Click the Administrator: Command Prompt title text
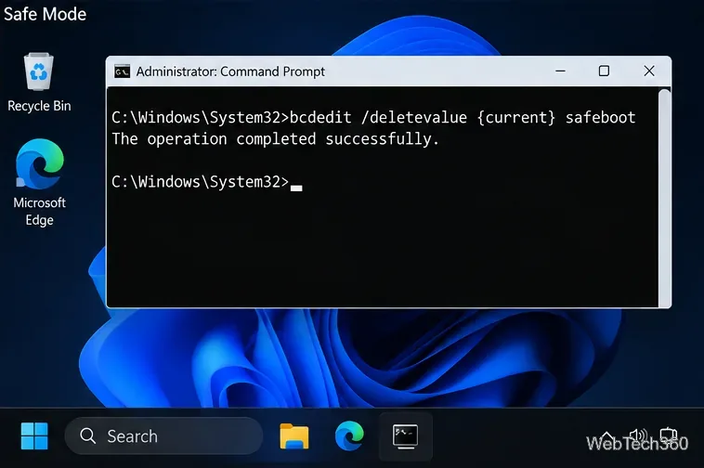The width and height of the screenshot is (704, 468). pos(230,71)
